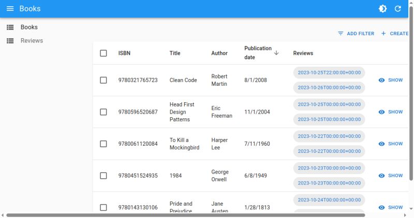This screenshot has width=414, height=218.
Task: Click the vertical scrollbar down arrow
Action: pos(411,209)
